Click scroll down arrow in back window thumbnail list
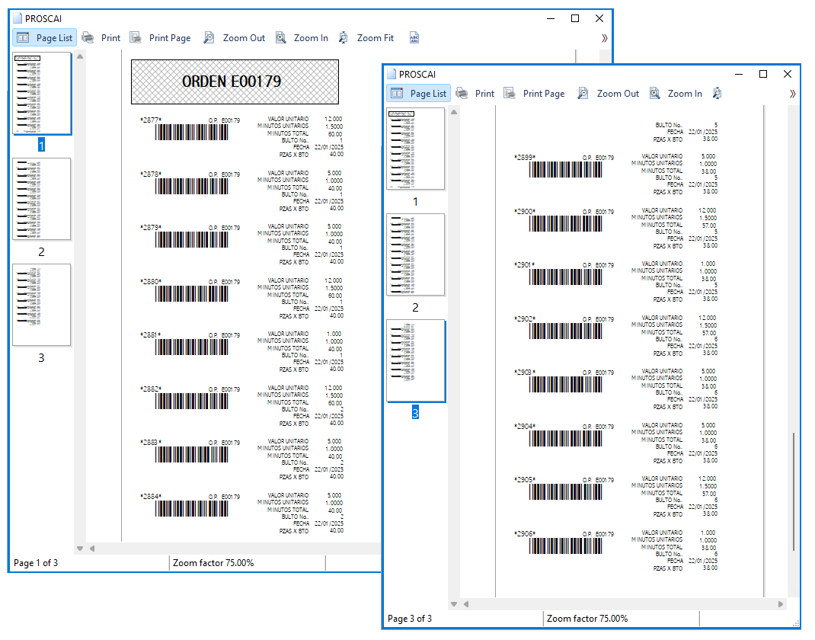This screenshot has width=815, height=640. (x=80, y=549)
